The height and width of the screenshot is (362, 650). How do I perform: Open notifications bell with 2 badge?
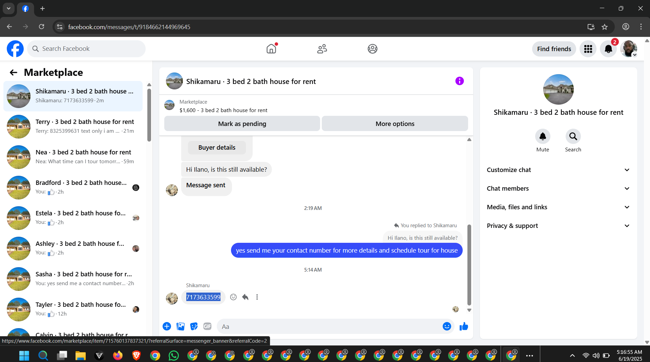[x=608, y=49]
